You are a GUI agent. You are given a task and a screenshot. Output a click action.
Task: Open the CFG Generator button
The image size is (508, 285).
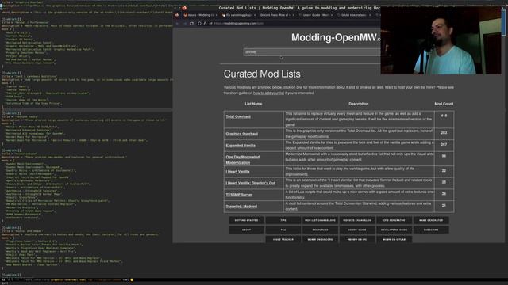click(x=394, y=220)
